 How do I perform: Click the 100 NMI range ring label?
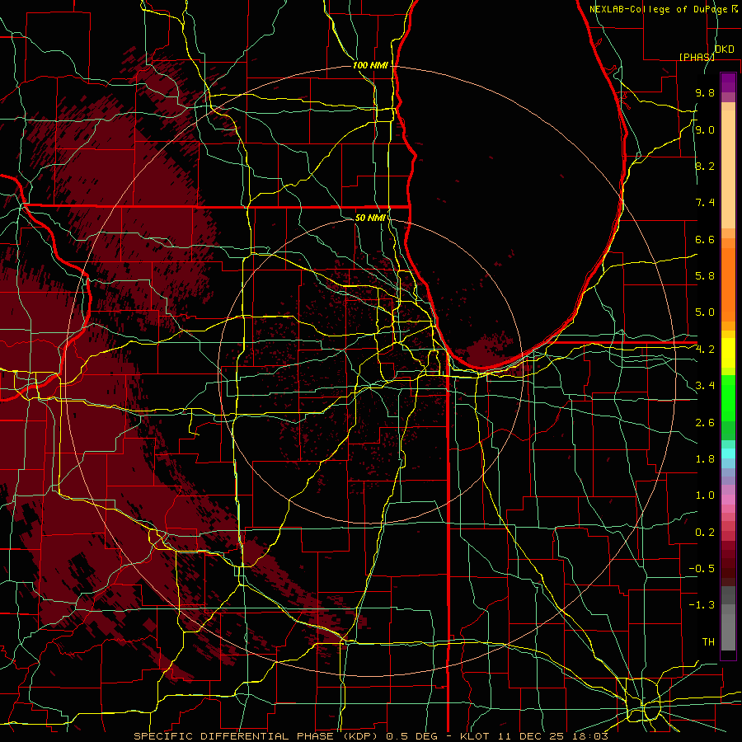370,65
